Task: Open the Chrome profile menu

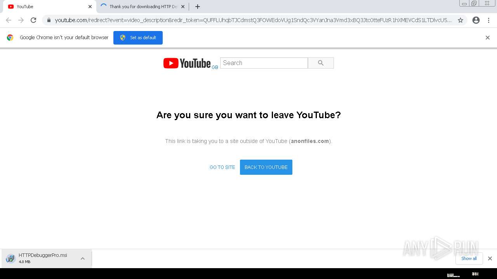Action: 476,20
